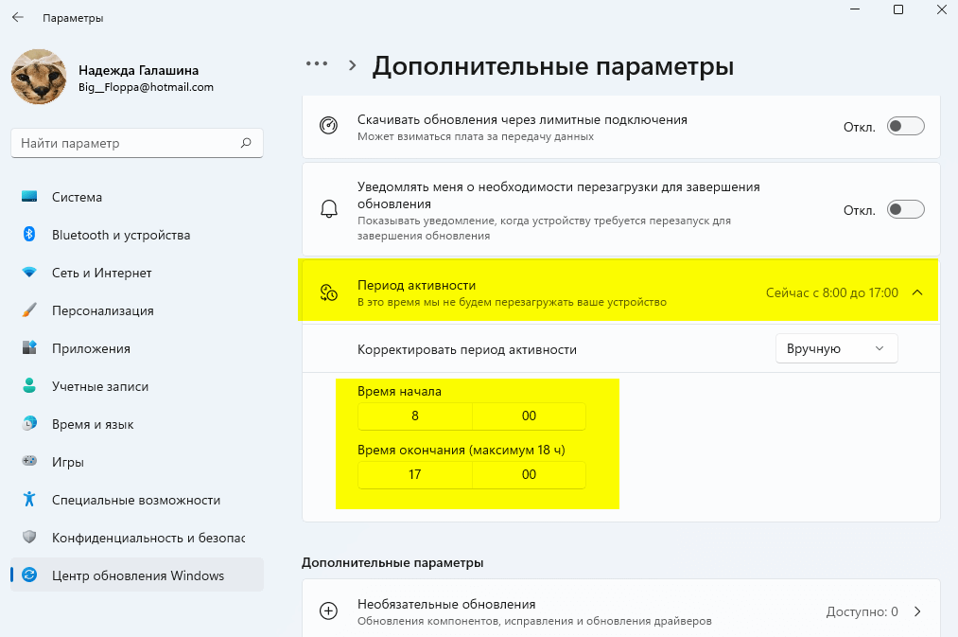
Task: Click the back arrow in the title bar
Action: click(18, 17)
